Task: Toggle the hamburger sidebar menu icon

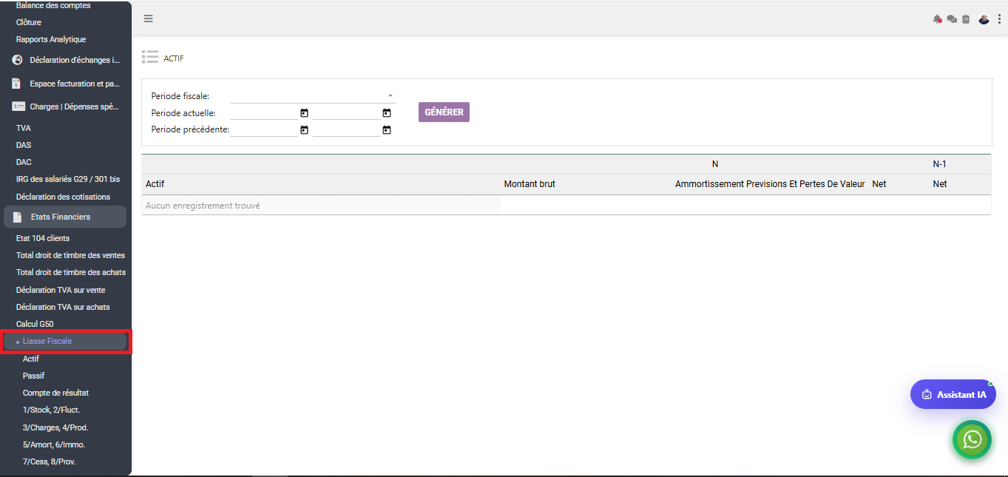Action: tap(149, 18)
